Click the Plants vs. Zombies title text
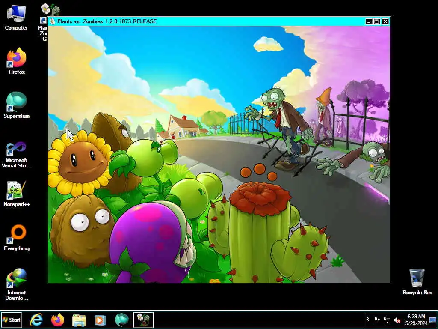Screen dimensions: 438x329 coord(107,21)
